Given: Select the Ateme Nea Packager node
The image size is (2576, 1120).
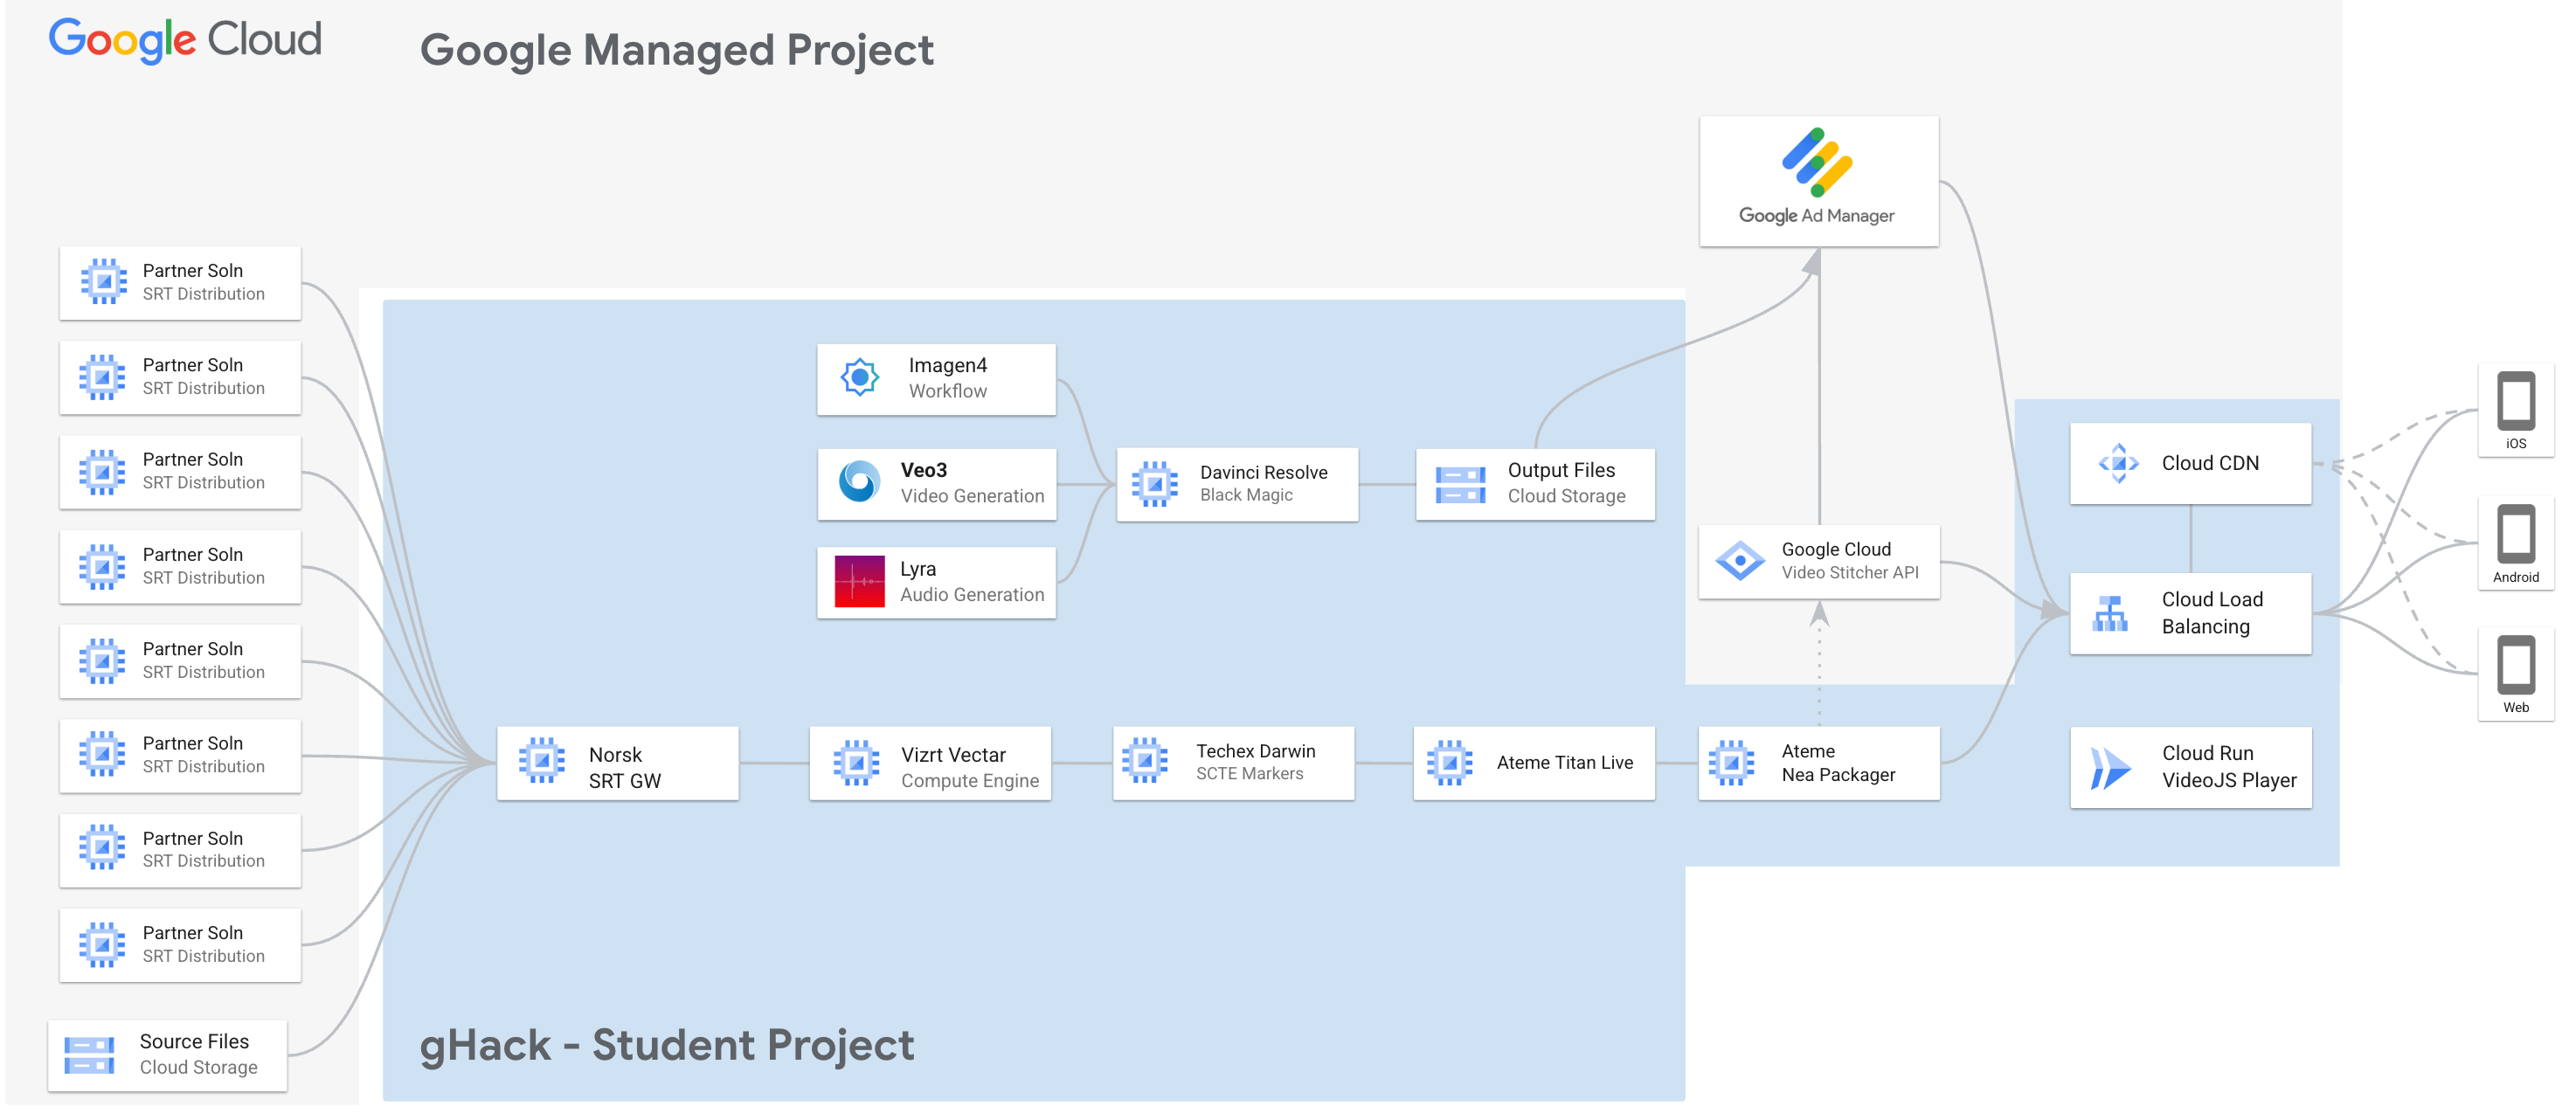Looking at the screenshot, I should pos(1818,764).
